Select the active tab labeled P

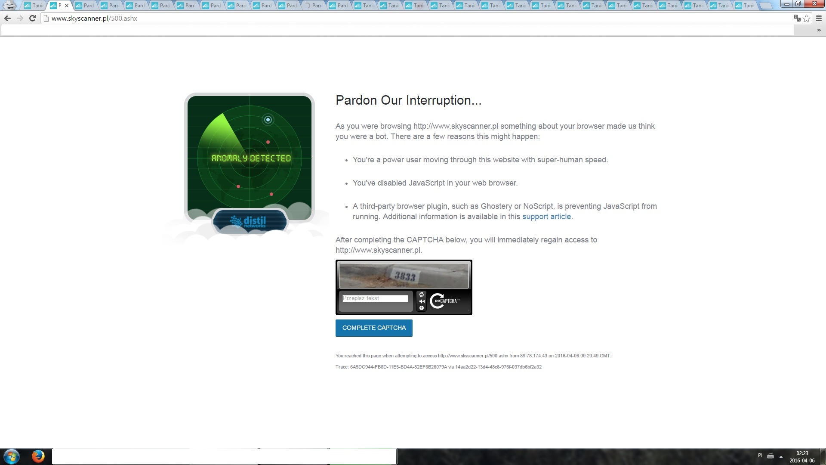point(59,6)
